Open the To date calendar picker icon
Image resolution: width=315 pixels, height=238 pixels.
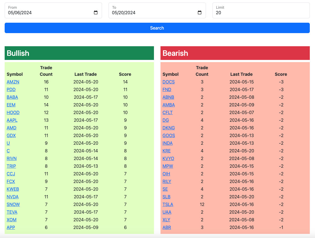(200, 13)
